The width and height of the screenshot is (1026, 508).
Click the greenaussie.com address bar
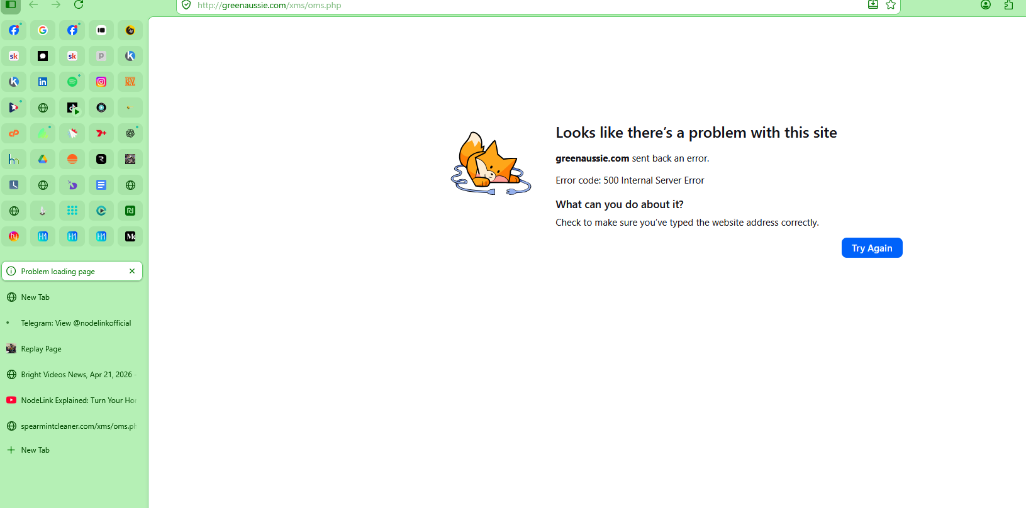click(x=503, y=5)
